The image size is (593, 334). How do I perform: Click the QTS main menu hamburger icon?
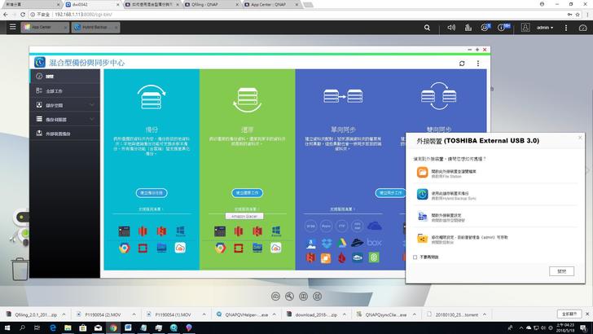[12, 27]
